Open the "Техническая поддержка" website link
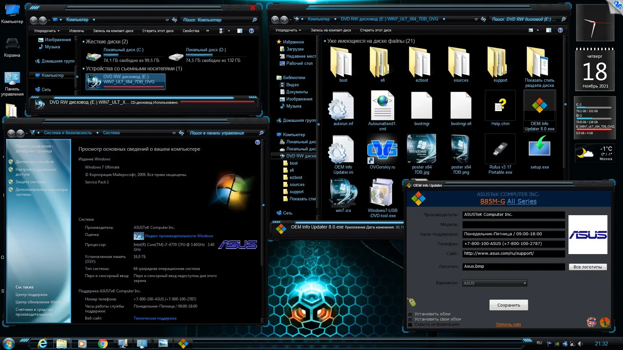This screenshot has height=350, width=623. point(155,318)
